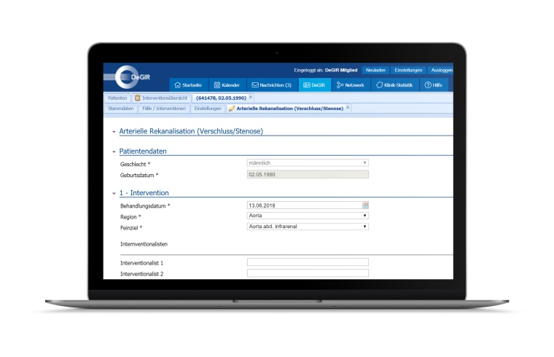Collapse Arterielle Rekanalisation section header
The width and height of the screenshot is (554, 357).
coord(114,132)
